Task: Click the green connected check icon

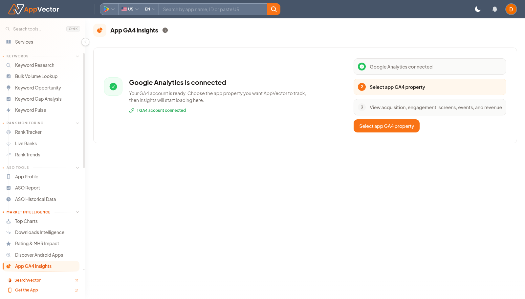Action: tap(113, 87)
